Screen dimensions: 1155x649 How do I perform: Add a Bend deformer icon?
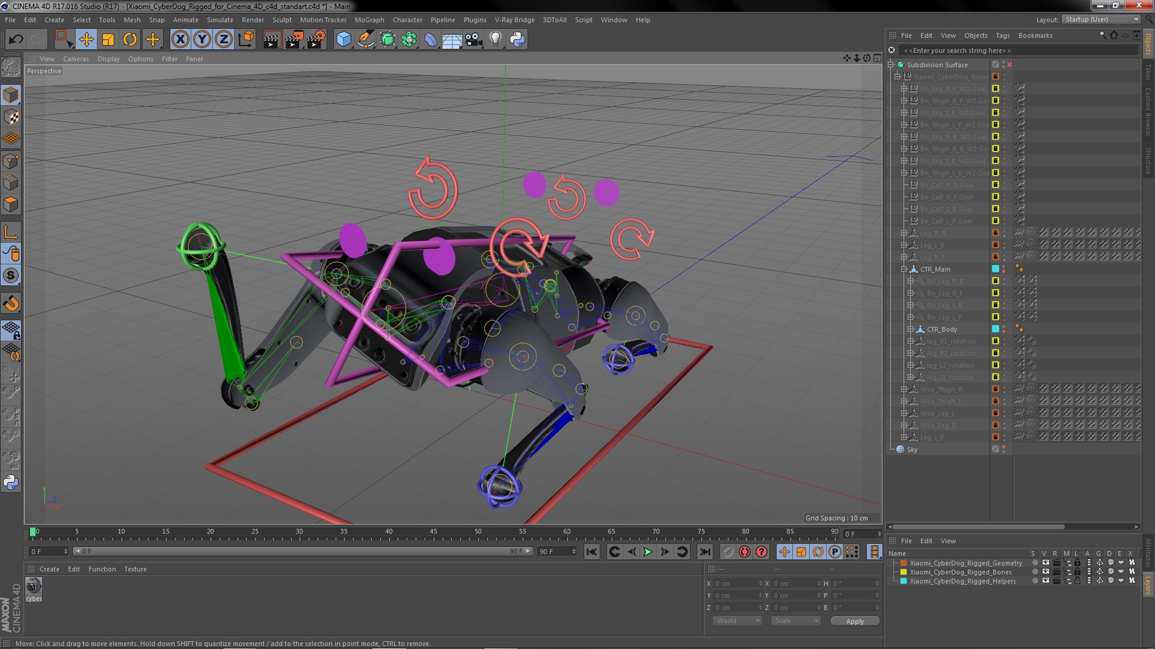point(431,40)
